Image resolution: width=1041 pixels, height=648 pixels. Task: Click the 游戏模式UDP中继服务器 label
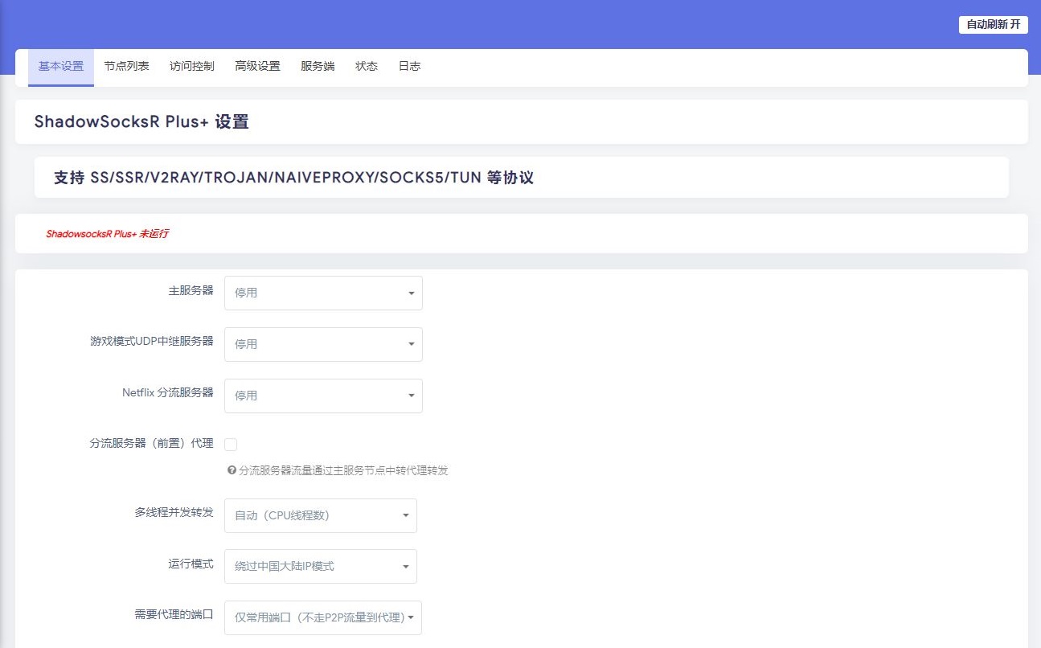pos(152,341)
